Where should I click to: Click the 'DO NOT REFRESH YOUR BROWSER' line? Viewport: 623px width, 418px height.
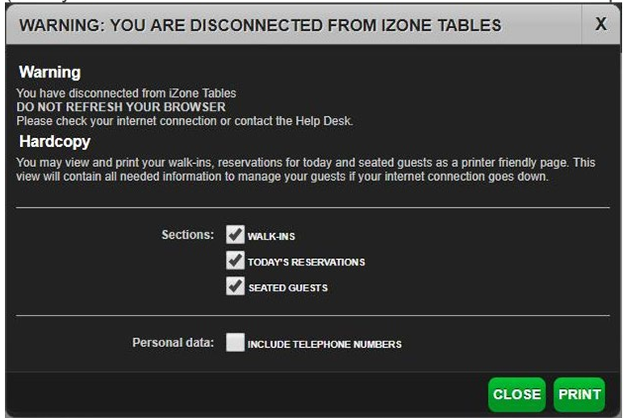(121, 107)
